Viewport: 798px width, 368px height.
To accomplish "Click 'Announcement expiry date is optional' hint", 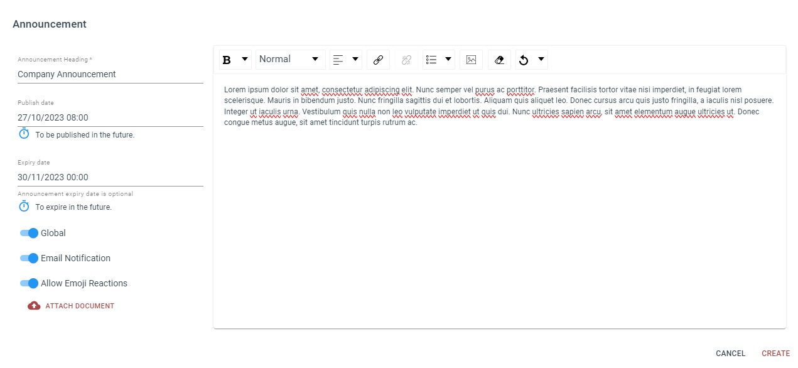I will (75, 194).
